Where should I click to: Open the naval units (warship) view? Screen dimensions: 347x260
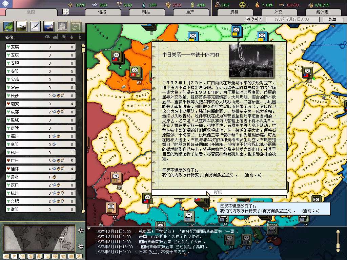(x=49, y=26)
